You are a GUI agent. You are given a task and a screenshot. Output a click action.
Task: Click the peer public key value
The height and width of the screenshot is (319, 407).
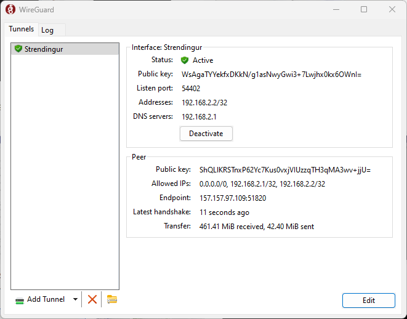click(284, 170)
